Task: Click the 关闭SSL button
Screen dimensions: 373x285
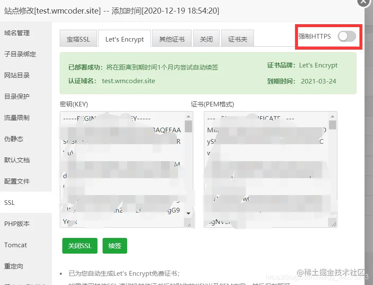Action: pyautogui.click(x=80, y=246)
